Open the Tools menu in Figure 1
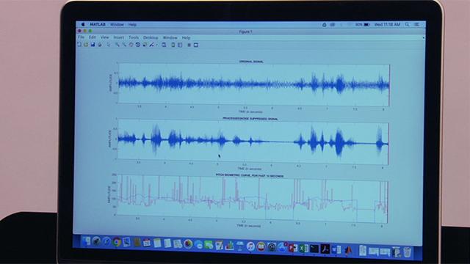The width and height of the screenshot is (470, 264). tap(134, 37)
